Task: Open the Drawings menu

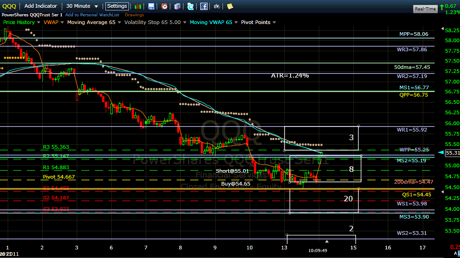Action: 134,15
